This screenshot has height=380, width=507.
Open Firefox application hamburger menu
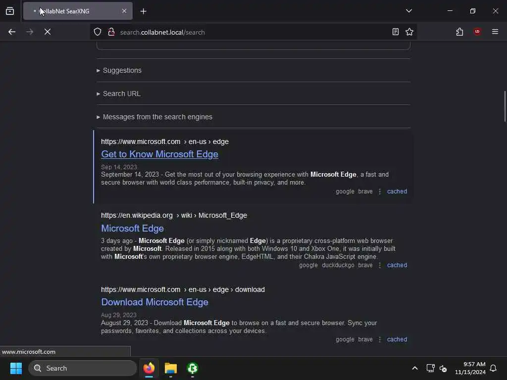point(495,32)
